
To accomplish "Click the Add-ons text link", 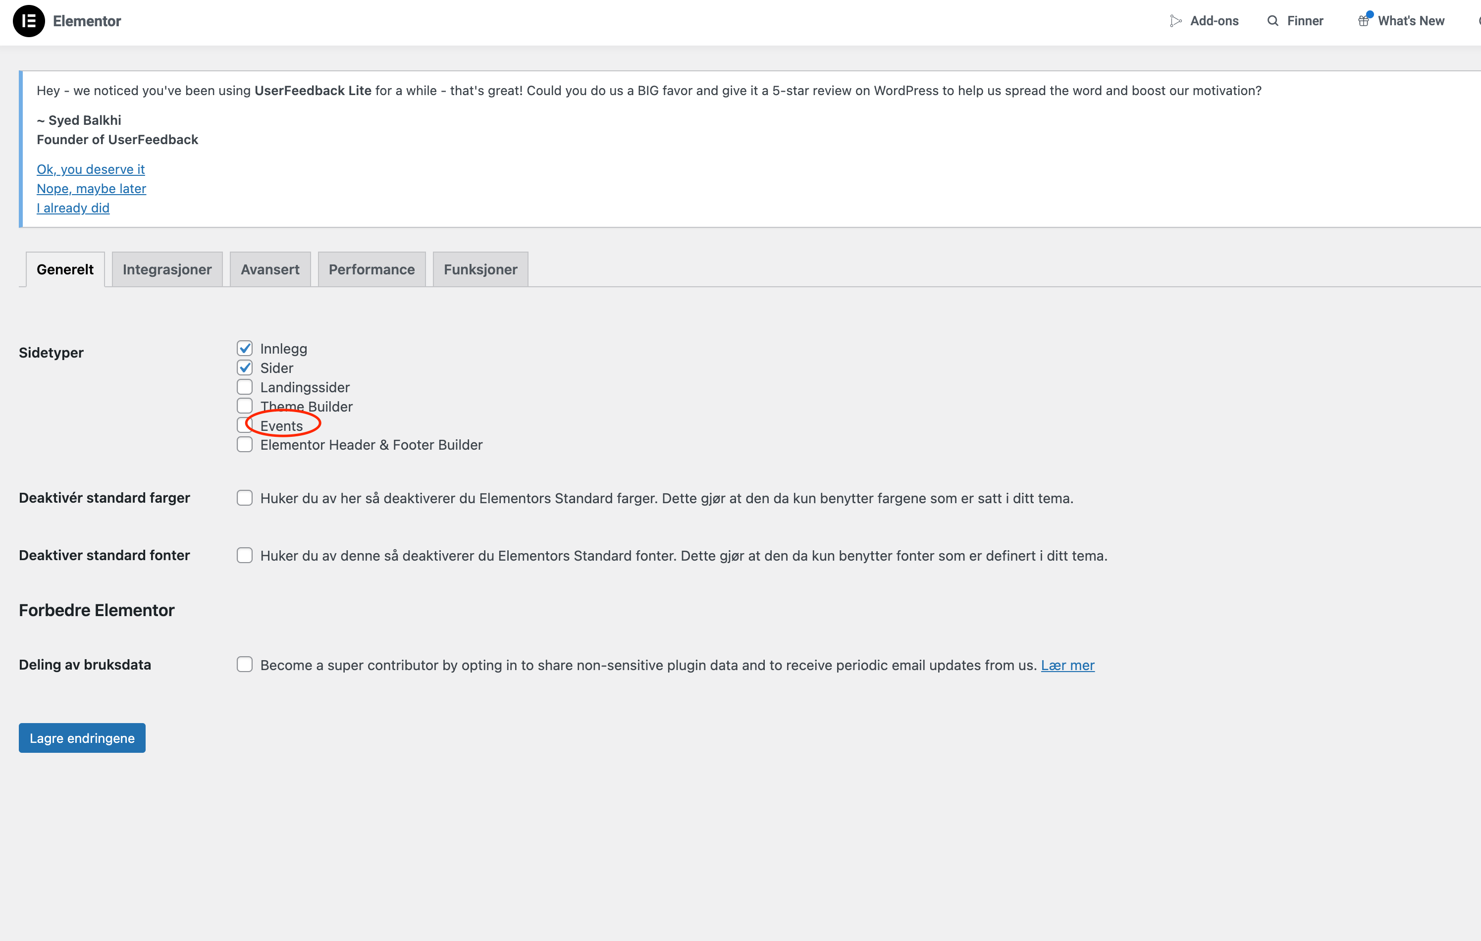I will 1215,21.
